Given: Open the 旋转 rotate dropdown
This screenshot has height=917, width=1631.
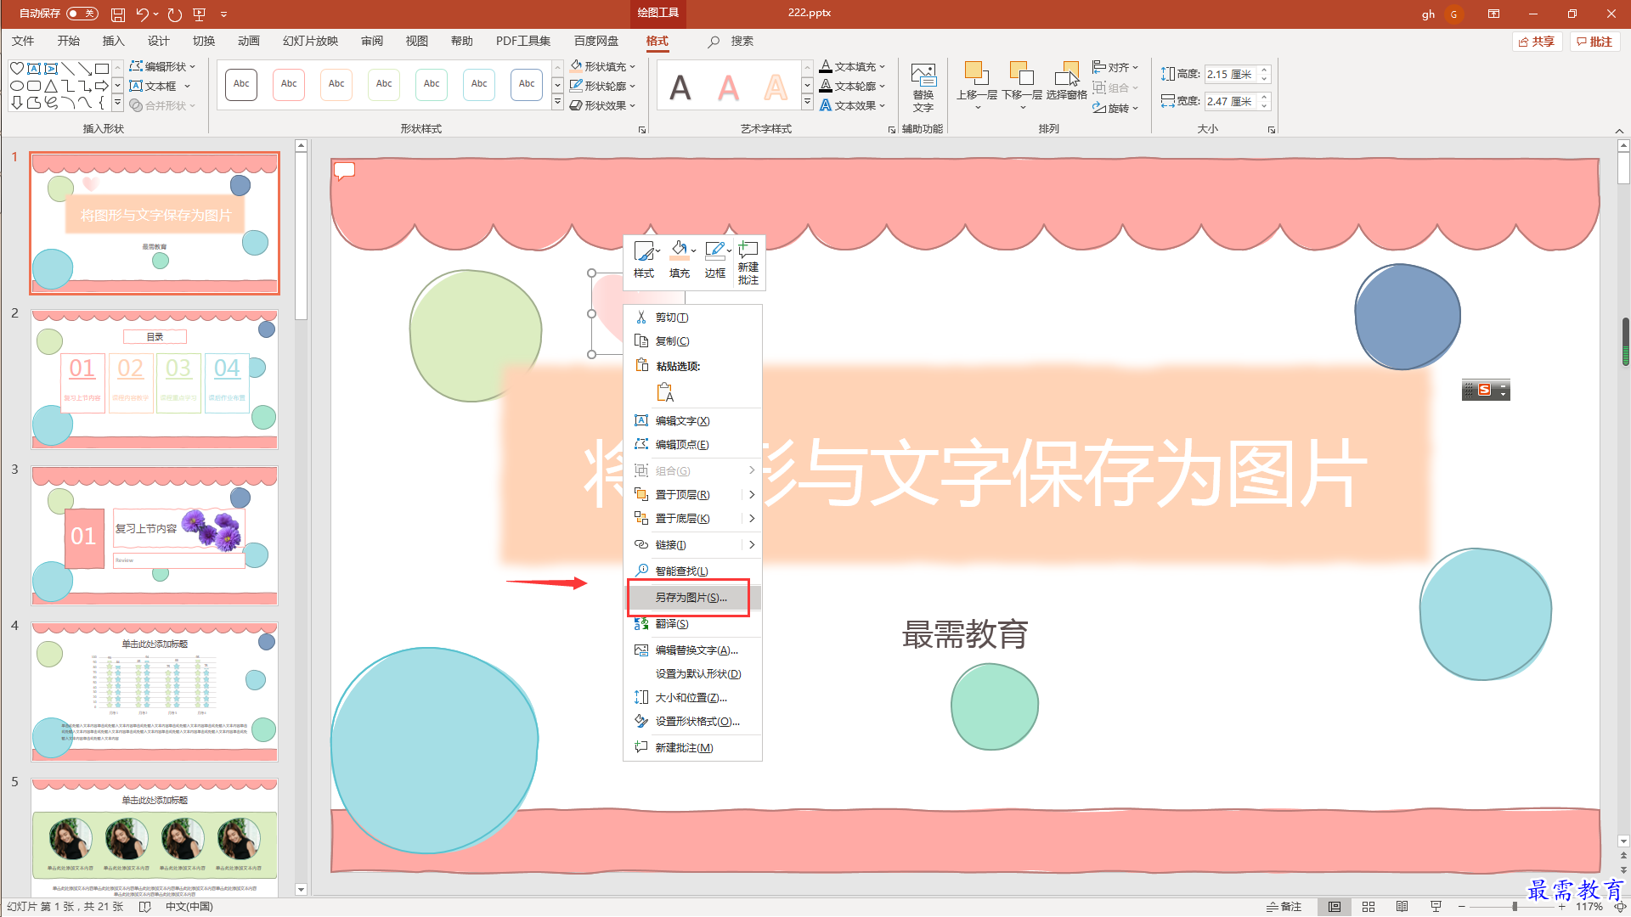Looking at the screenshot, I should click(1115, 108).
